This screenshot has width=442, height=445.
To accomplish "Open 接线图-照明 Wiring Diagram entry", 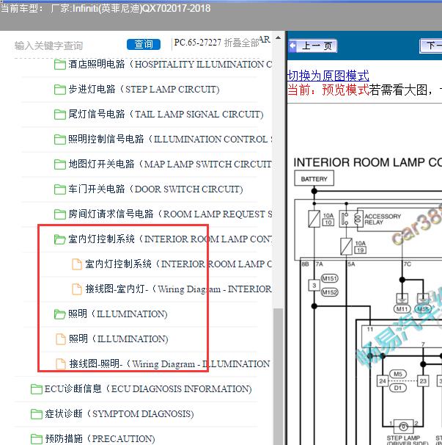I will point(169,364).
